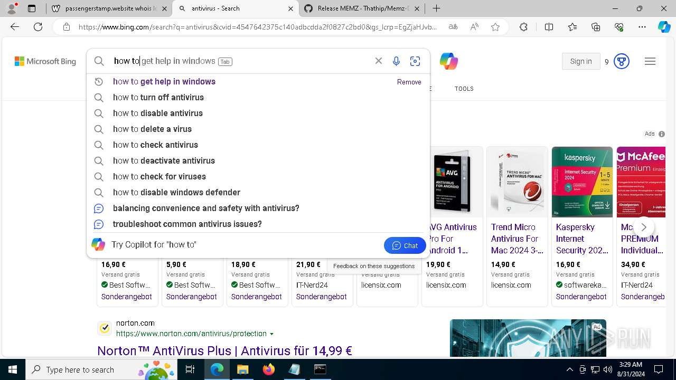View site information lock icon

pos(66,27)
